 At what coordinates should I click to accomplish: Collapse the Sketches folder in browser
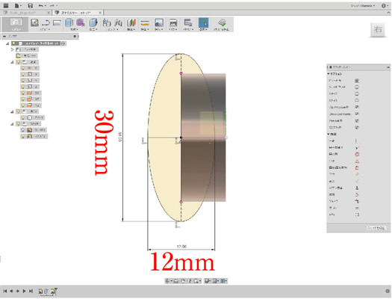(12, 124)
